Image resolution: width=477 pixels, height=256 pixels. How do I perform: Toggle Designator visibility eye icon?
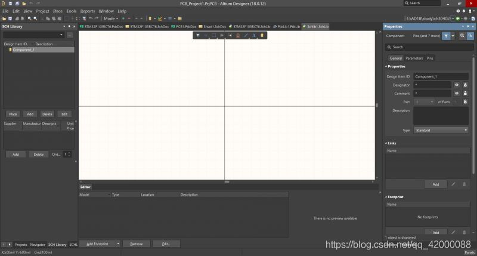tap(457, 85)
